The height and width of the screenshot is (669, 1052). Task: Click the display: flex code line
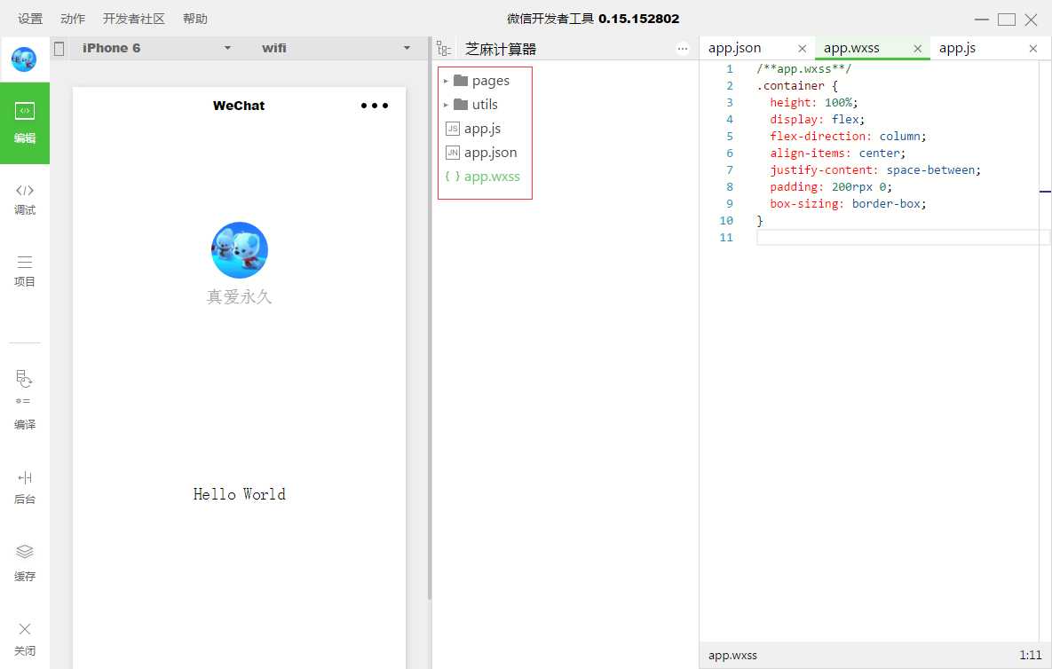coord(817,119)
